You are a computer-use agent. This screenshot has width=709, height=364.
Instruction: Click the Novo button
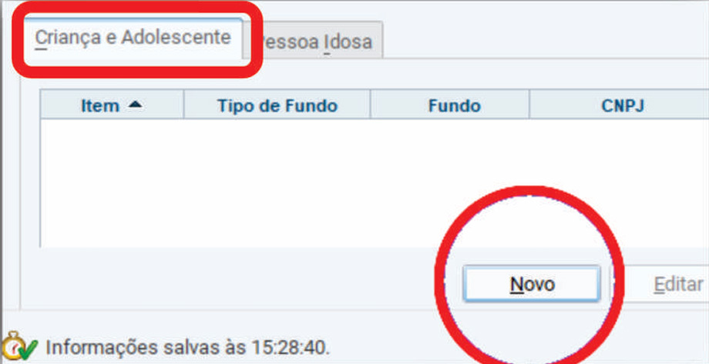pyautogui.click(x=532, y=284)
